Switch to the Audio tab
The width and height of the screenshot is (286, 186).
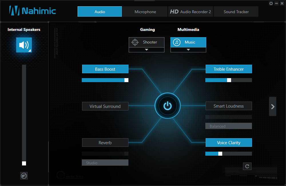pos(100,12)
